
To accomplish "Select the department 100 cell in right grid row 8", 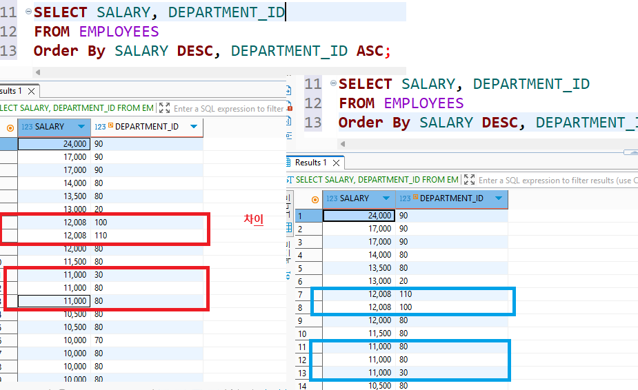I will [x=452, y=307].
